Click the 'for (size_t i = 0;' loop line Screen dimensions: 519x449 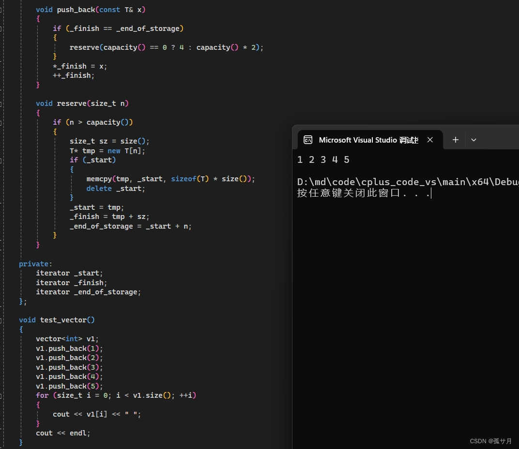point(116,395)
